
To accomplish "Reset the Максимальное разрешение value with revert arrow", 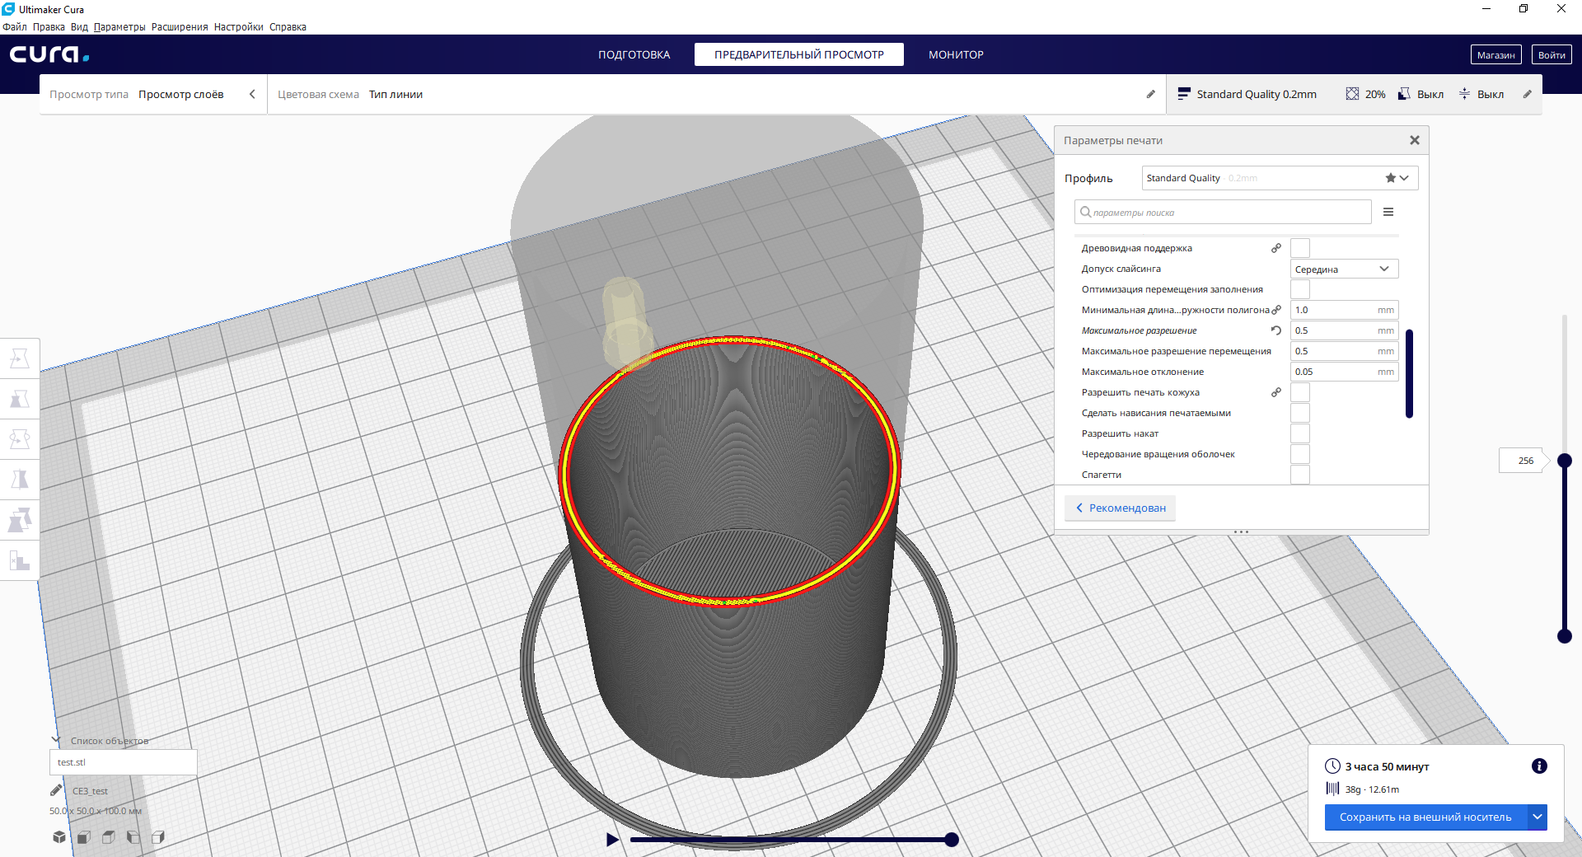I will [1275, 330].
